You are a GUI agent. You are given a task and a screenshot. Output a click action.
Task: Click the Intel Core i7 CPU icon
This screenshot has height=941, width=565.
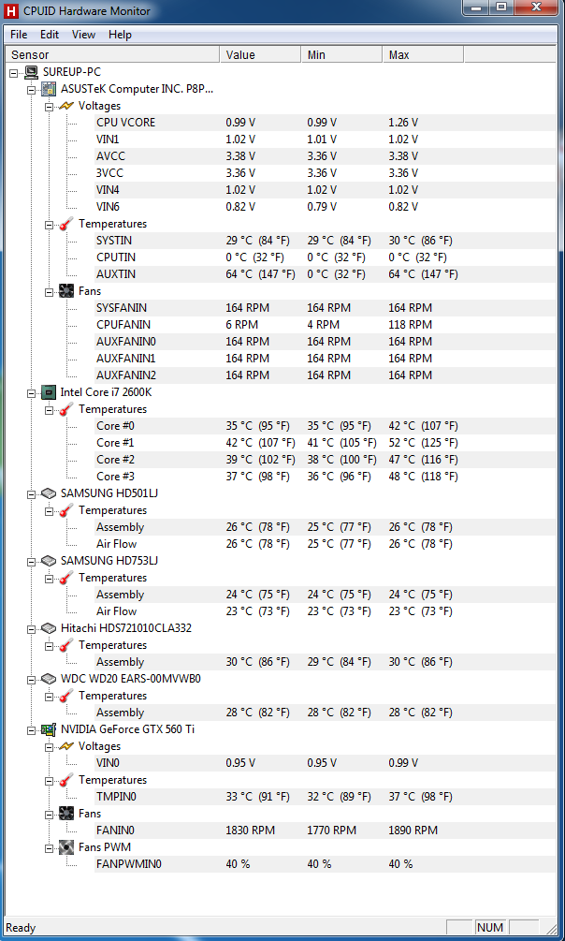(x=49, y=392)
